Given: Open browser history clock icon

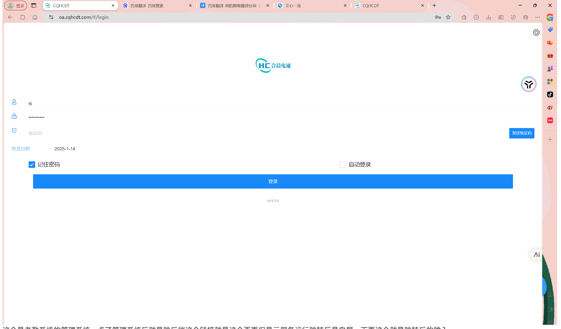Looking at the screenshot, I should [476, 17].
